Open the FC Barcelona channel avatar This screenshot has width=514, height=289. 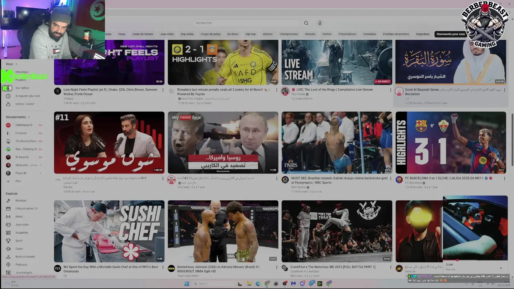pyautogui.click(x=399, y=179)
